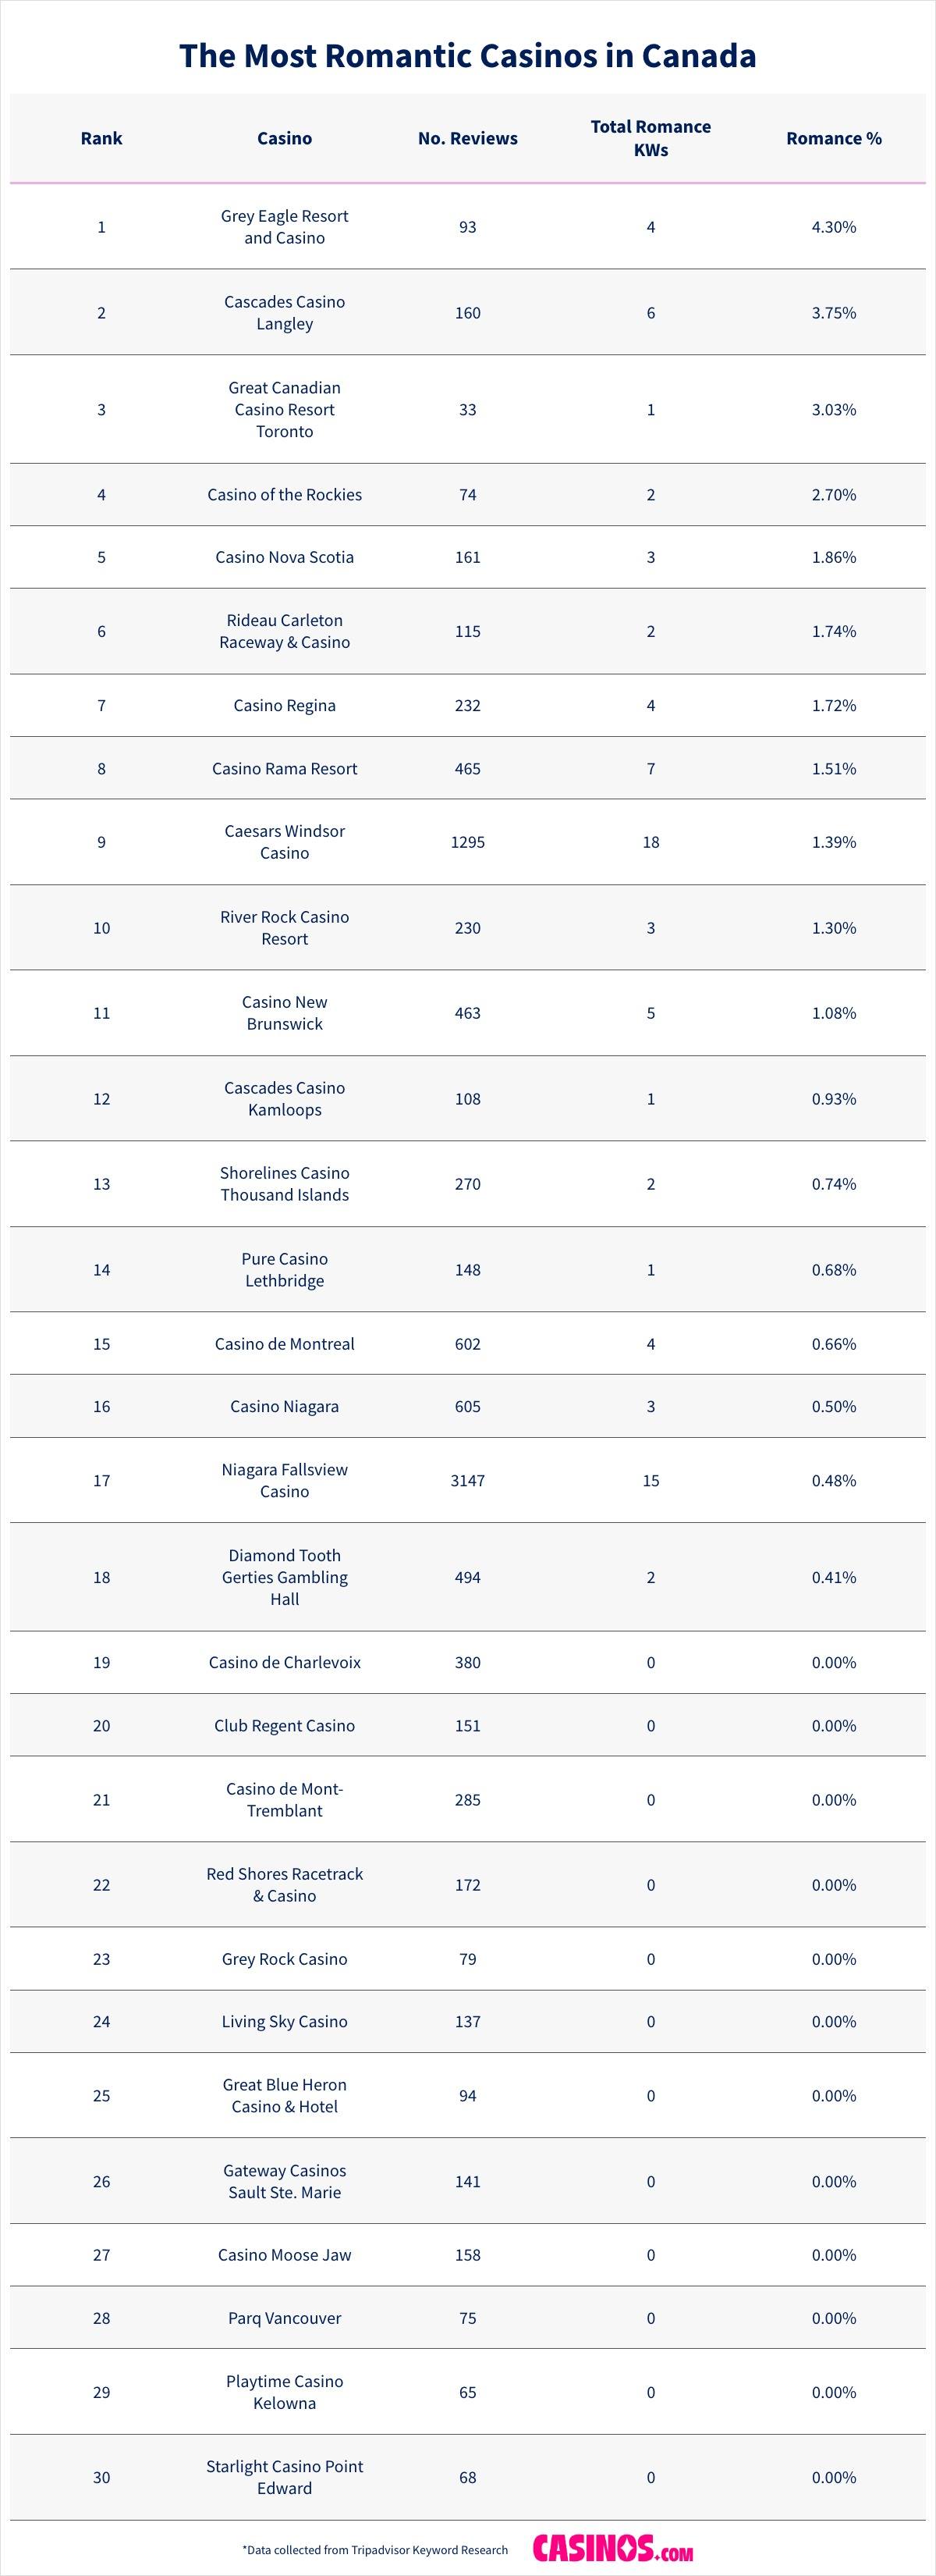Click the No. Reviews column header

467,138
